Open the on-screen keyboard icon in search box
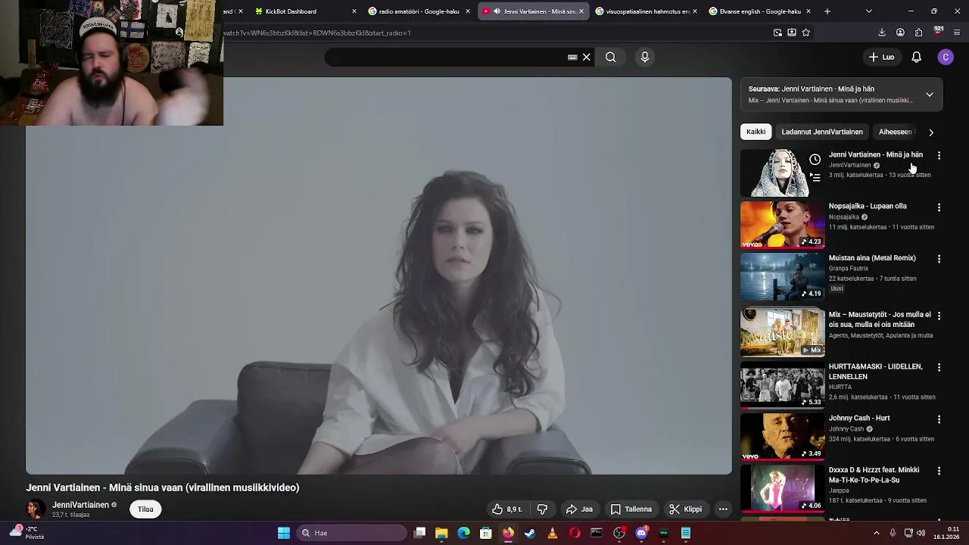 [x=572, y=57]
